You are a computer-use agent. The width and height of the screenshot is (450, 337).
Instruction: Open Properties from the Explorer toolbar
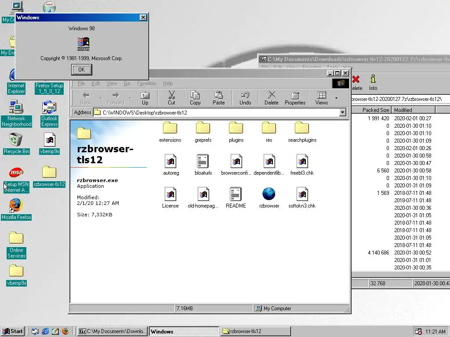point(295,98)
